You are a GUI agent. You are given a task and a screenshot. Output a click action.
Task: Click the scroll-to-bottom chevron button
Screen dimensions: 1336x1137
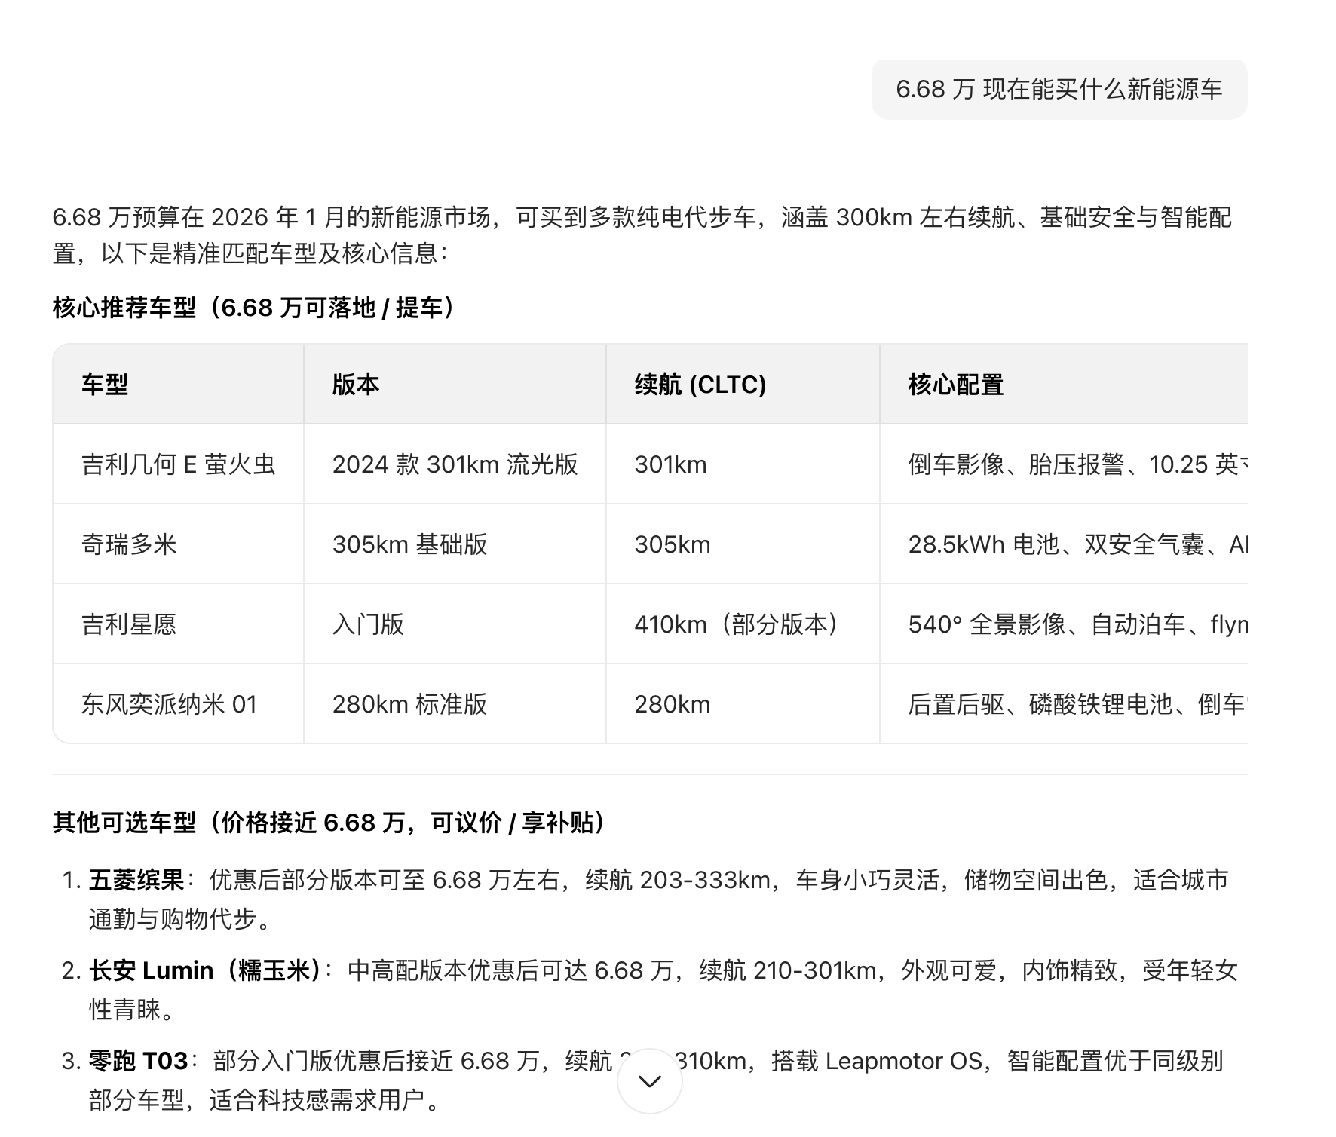tap(650, 1081)
